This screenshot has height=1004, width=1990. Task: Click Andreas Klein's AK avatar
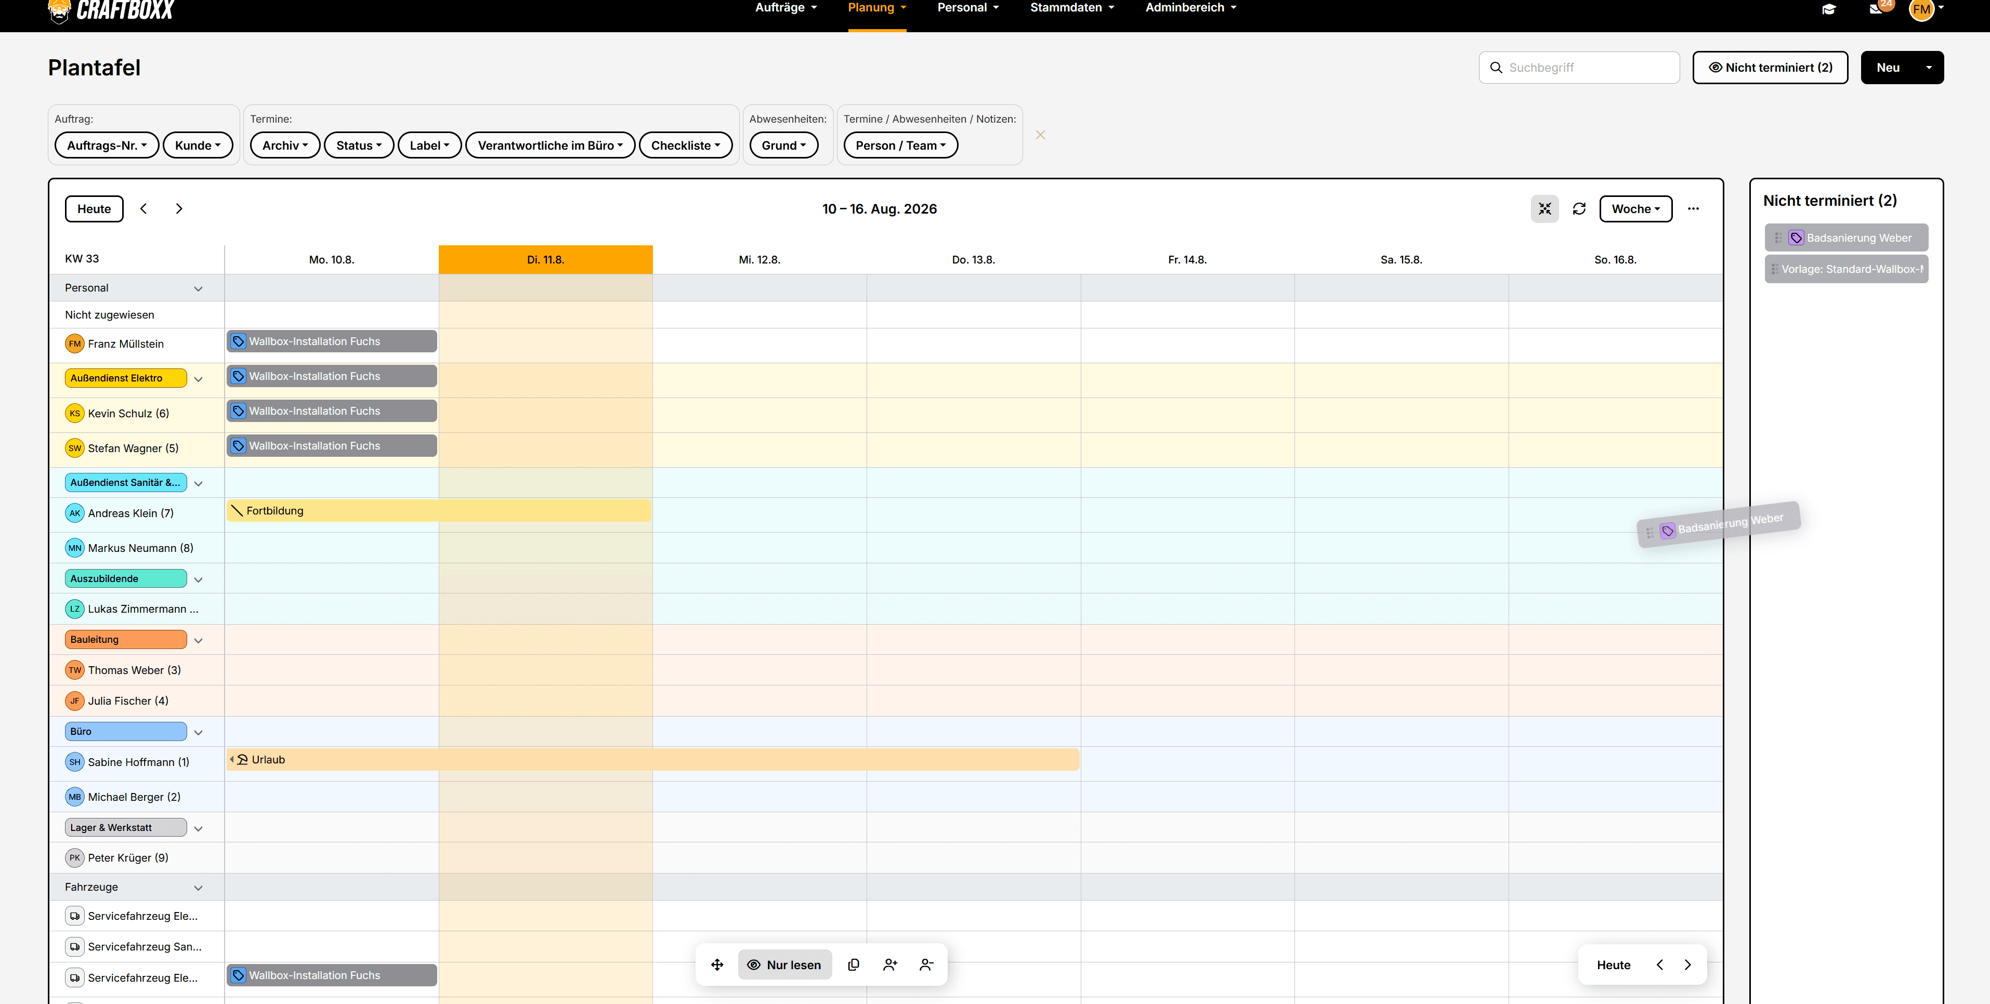pyautogui.click(x=75, y=513)
